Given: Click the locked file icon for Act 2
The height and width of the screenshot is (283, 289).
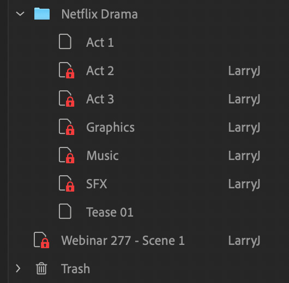Looking at the screenshot, I should 67,70.
